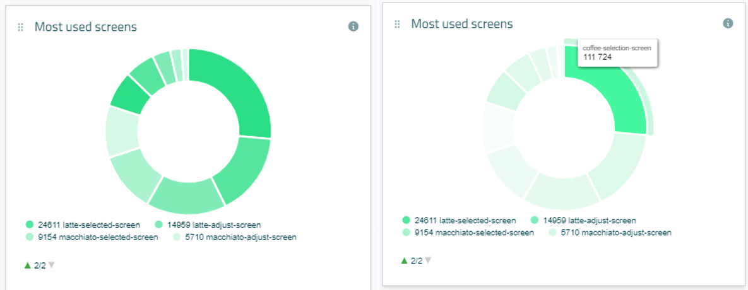Click the drag handle icon of the left panel

tap(20, 27)
